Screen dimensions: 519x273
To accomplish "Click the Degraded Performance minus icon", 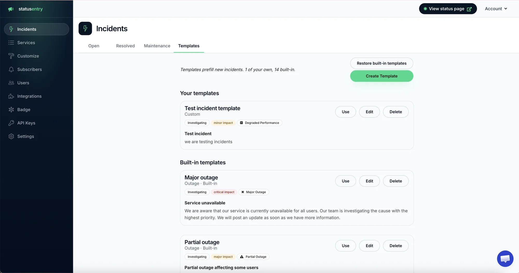I will tap(241, 123).
